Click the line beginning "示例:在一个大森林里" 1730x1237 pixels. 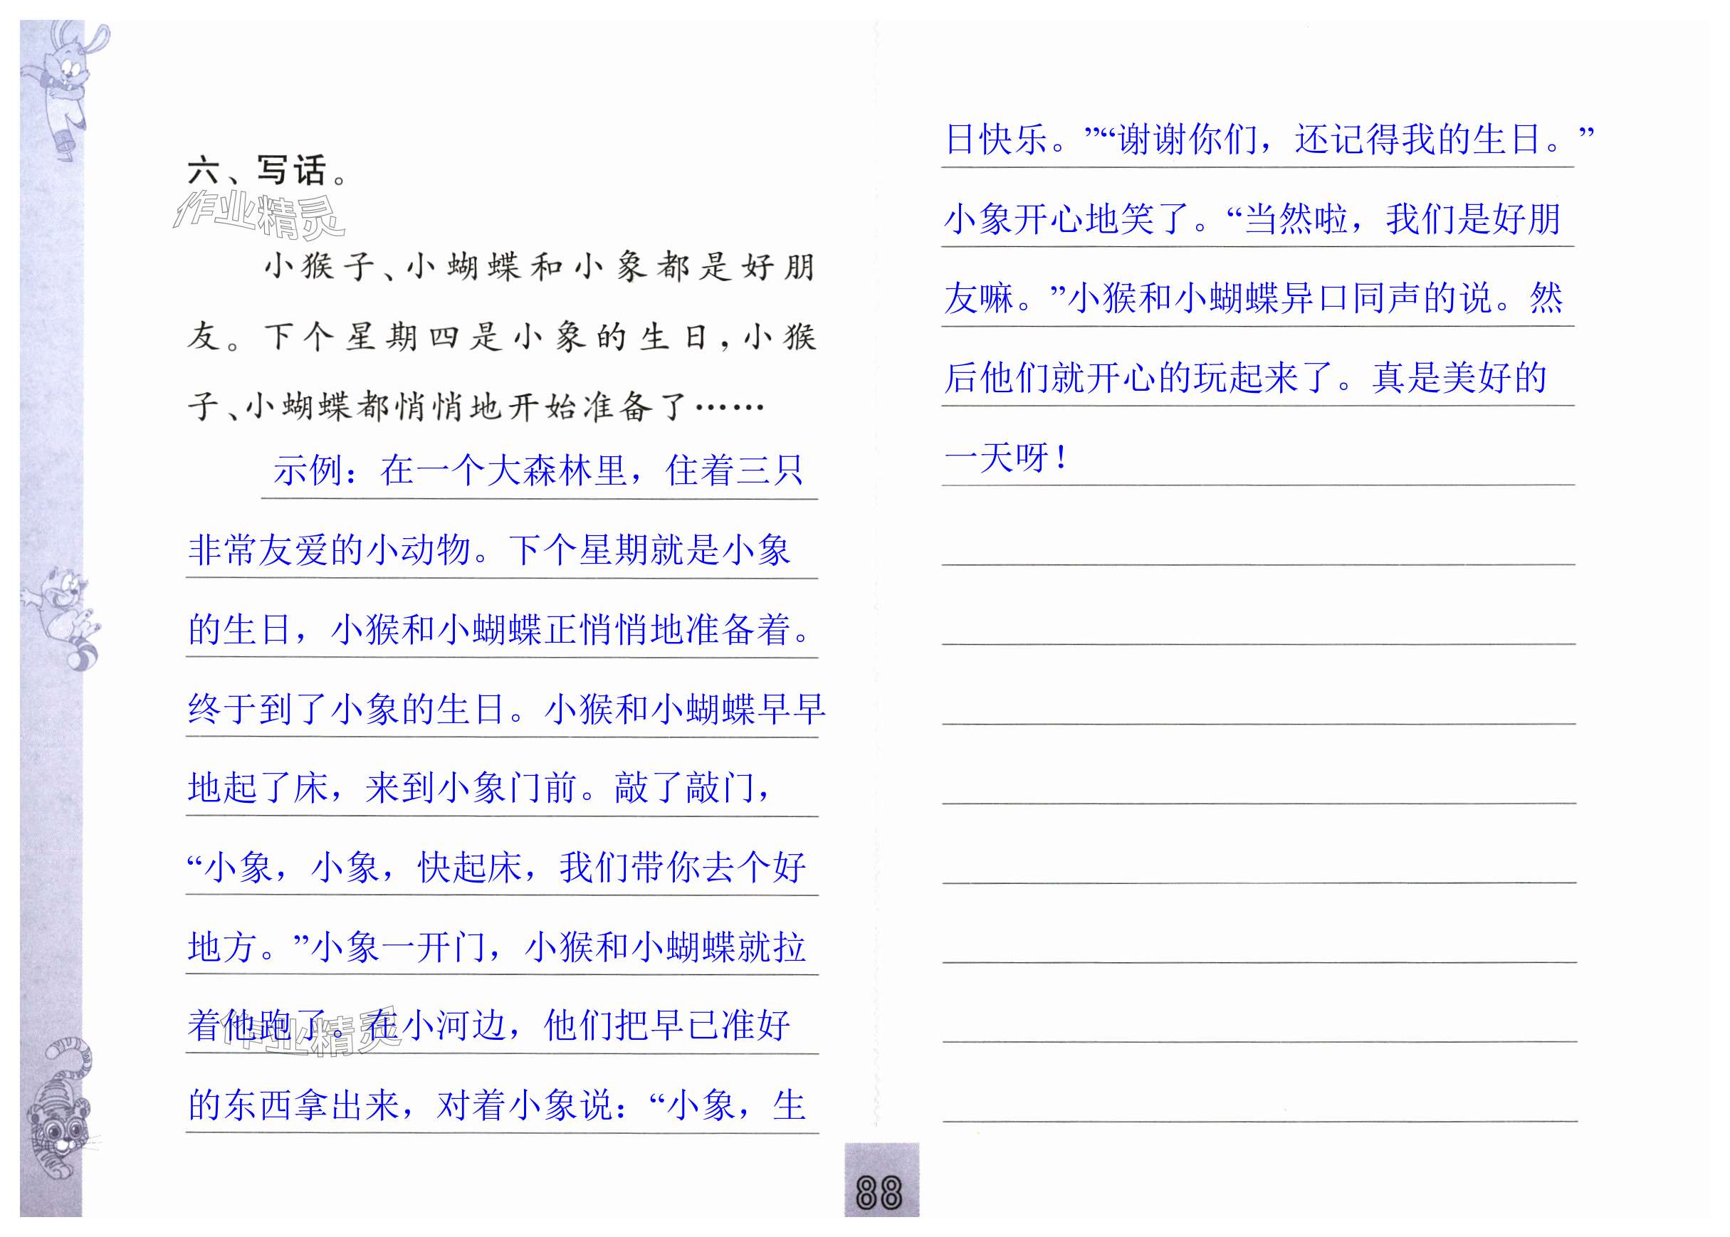coord(538,470)
